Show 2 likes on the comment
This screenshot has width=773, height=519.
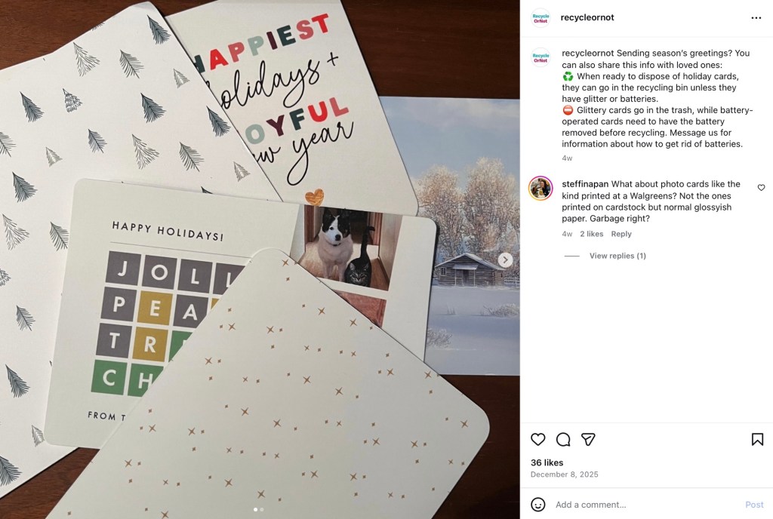tap(592, 234)
